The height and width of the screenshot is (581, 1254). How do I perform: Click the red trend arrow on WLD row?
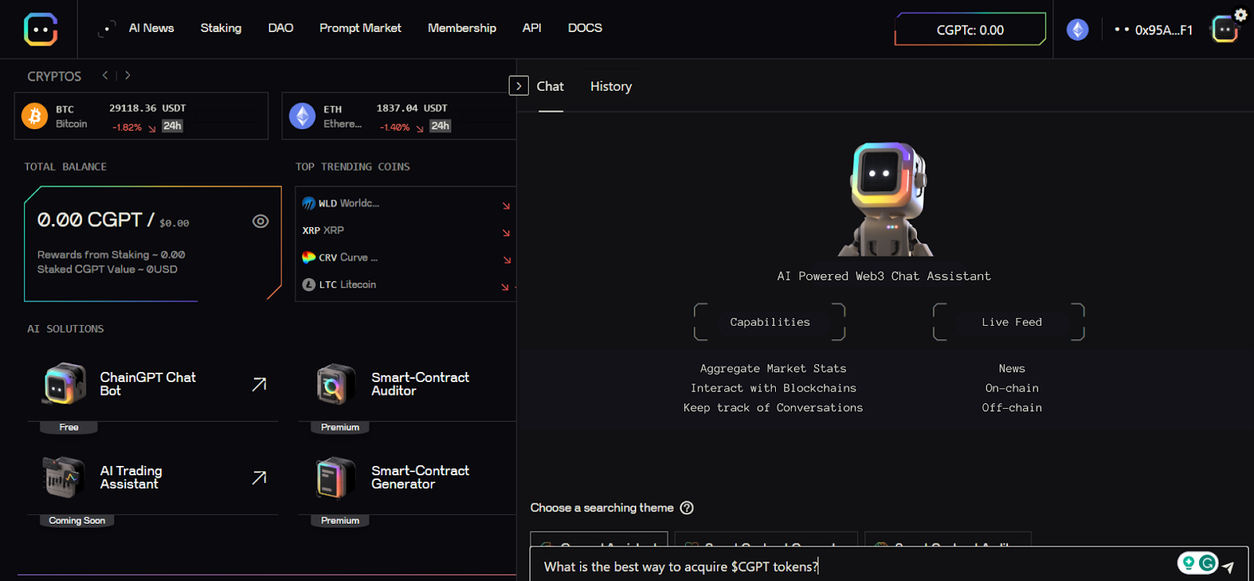click(506, 206)
